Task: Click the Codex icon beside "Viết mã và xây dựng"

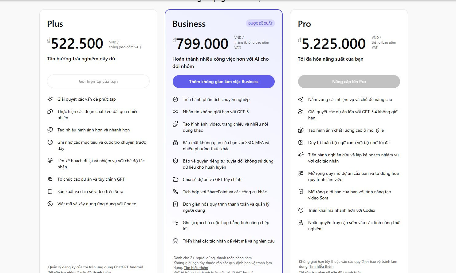Action: click(x=50, y=204)
